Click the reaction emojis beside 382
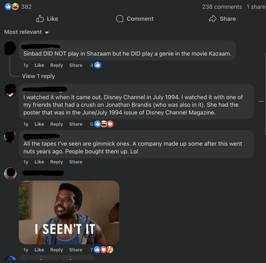This screenshot has height=263, width=266. click(12, 7)
